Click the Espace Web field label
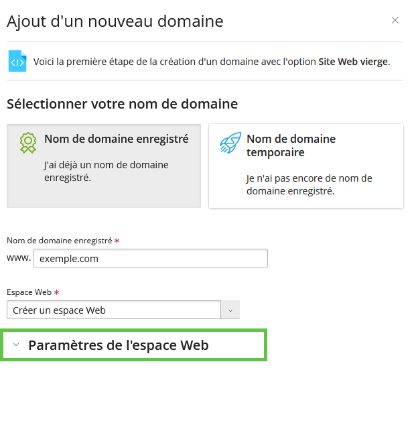This screenshot has width=414, height=425. point(29,292)
